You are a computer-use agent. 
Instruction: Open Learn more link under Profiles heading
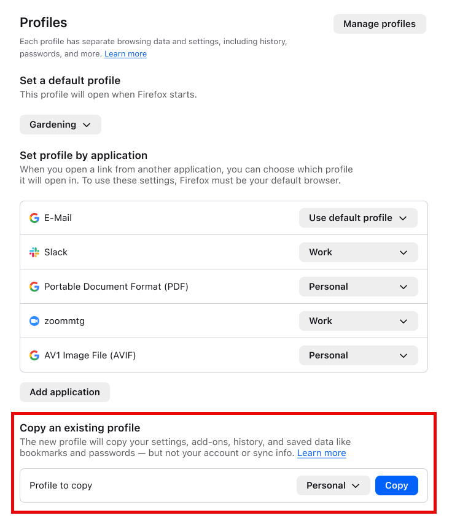125,53
